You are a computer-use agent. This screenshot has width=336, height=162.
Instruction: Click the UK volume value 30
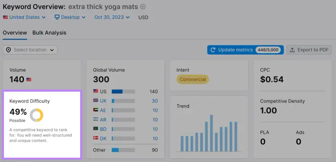[x=155, y=101]
